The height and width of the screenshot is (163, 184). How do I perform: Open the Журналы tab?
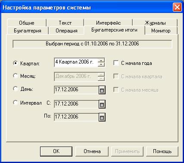155,23
